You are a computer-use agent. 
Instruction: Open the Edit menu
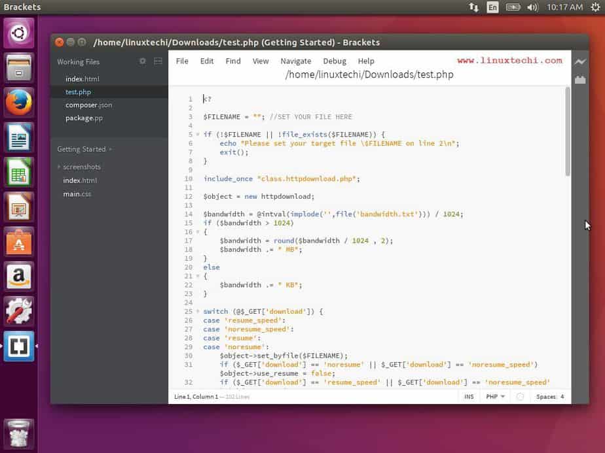(207, 61)
